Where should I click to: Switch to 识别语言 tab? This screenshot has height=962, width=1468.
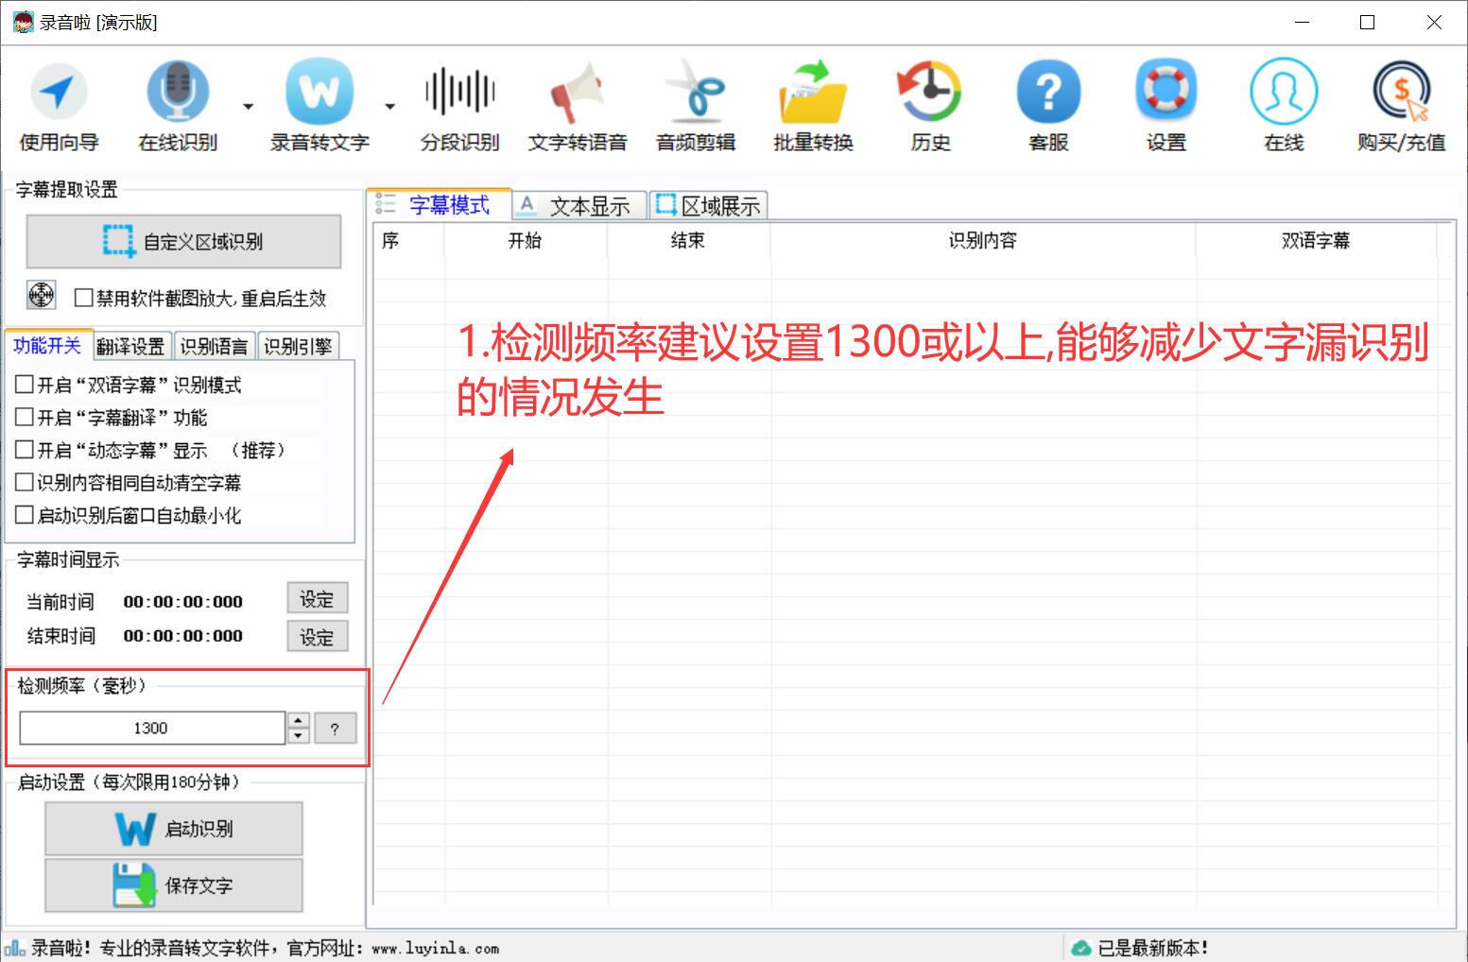(x=214, y=347)
